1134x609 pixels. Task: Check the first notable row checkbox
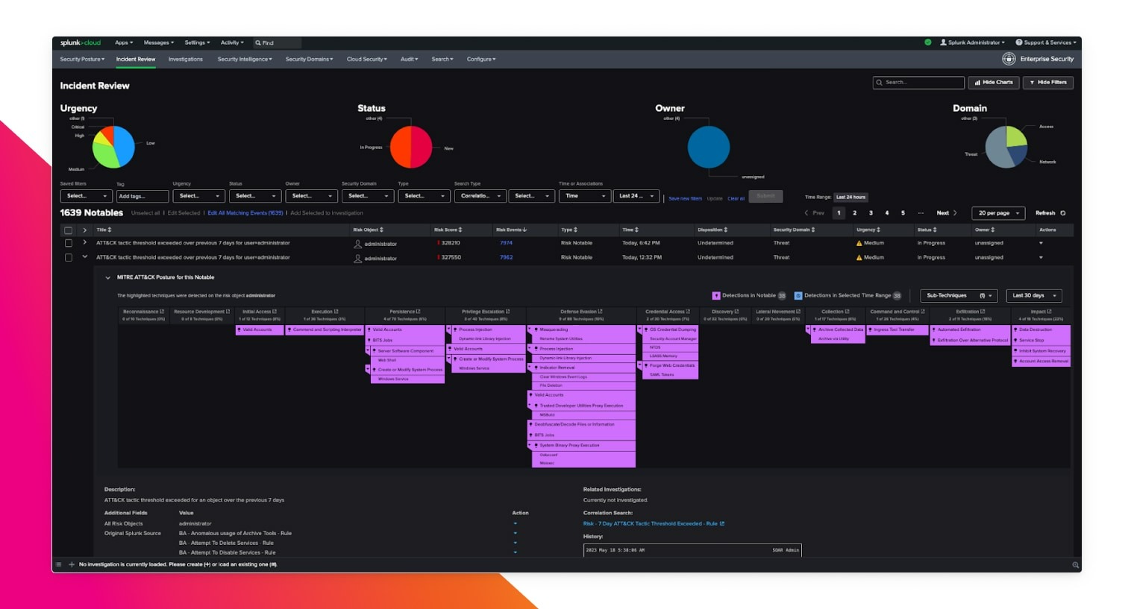tap(69, 243)
